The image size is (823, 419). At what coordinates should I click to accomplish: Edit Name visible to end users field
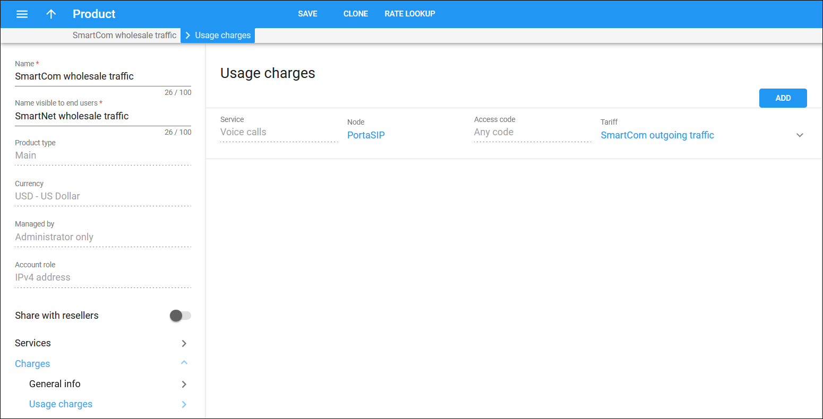(103, 116)
